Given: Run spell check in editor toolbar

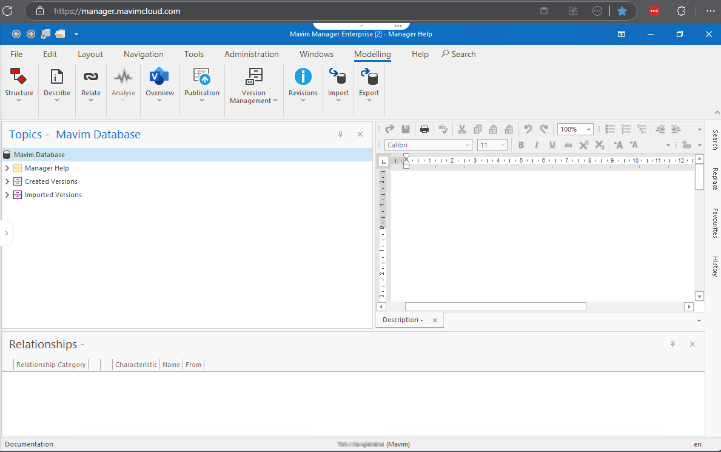Looking at the screenshot, I should pyautogui.click(x=443, y=129).
